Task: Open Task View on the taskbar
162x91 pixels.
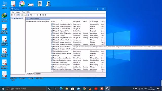Action: coord(55,89)
